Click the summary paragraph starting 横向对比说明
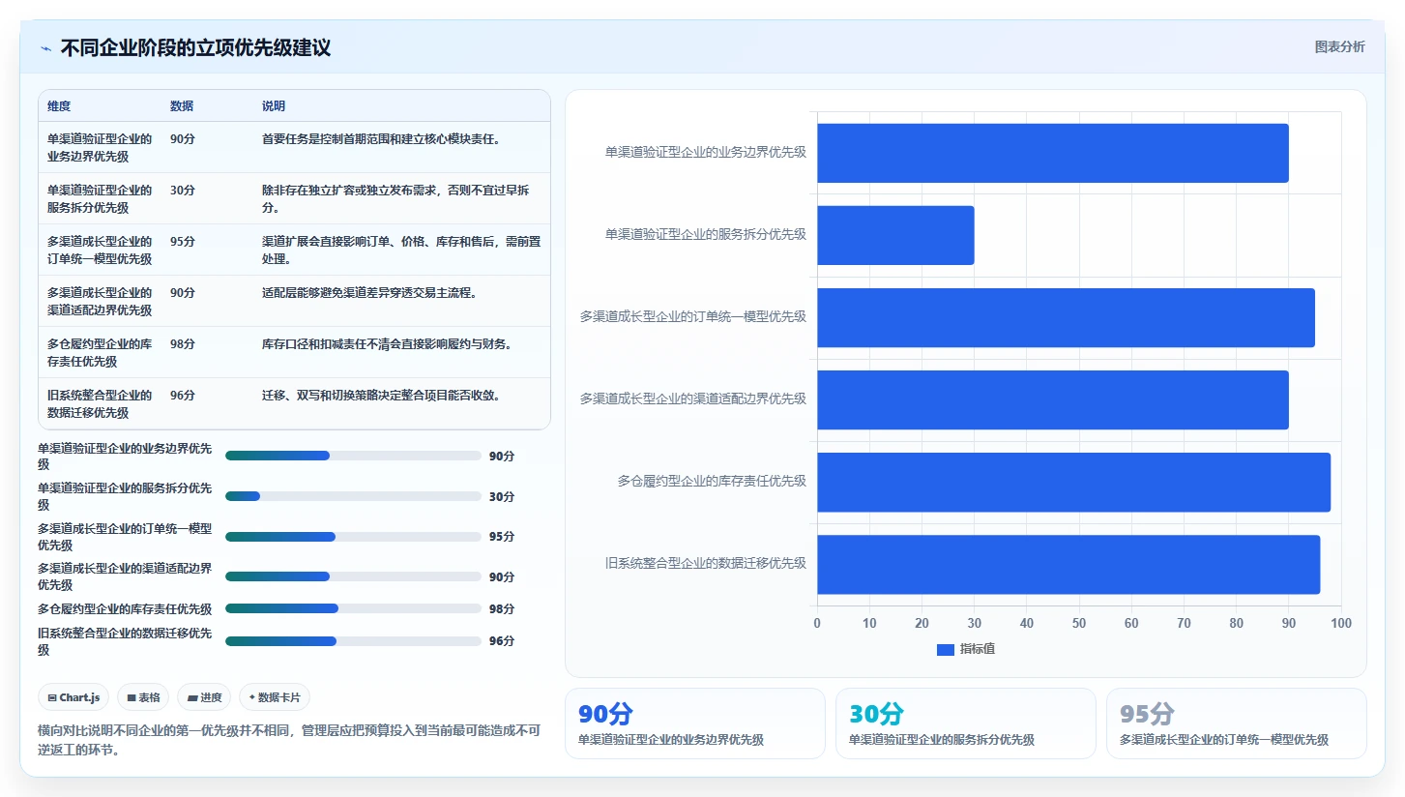The height and width of the screenshot is (797, 1405). [x=288, y=740]
